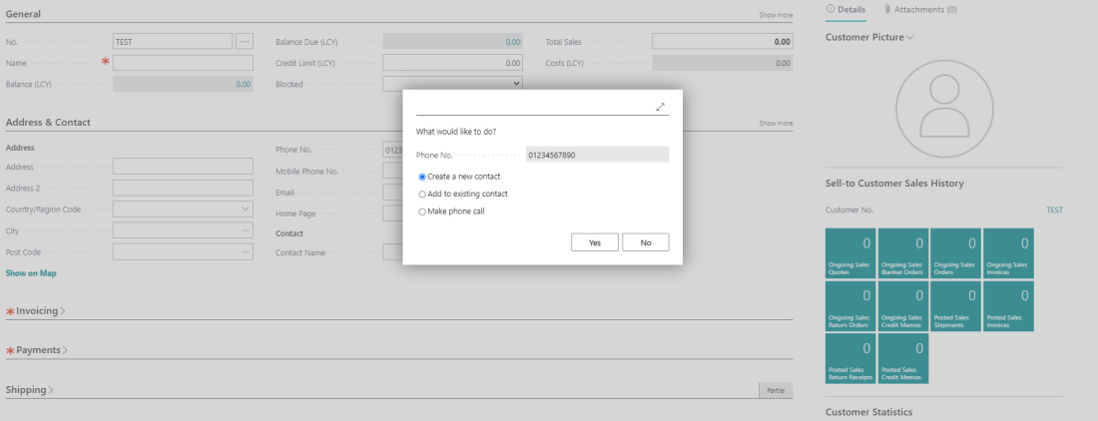Open the Ongoing Sales Blanket Orders tile

pyautogui.click(x=902, y=252)
